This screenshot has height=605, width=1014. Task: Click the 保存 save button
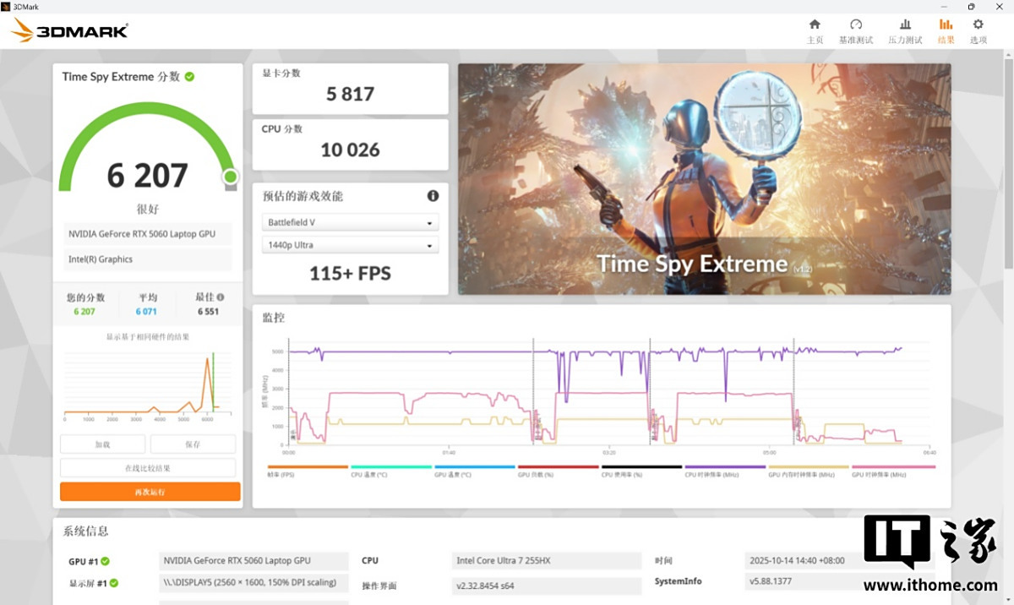coord(193,444)
